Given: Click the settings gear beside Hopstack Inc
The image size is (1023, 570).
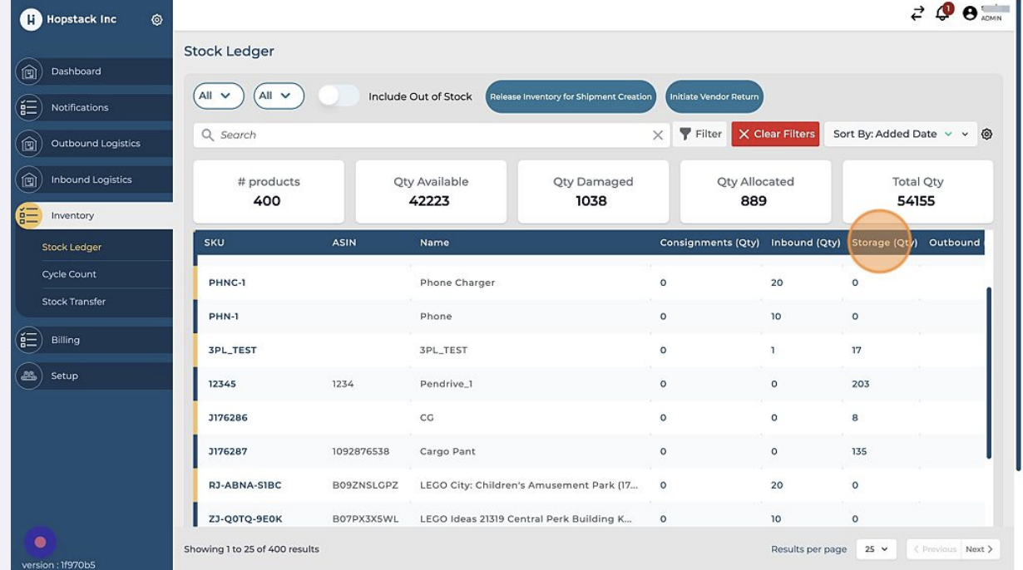Looking at the screenshot, I should (x=156, y=20).
